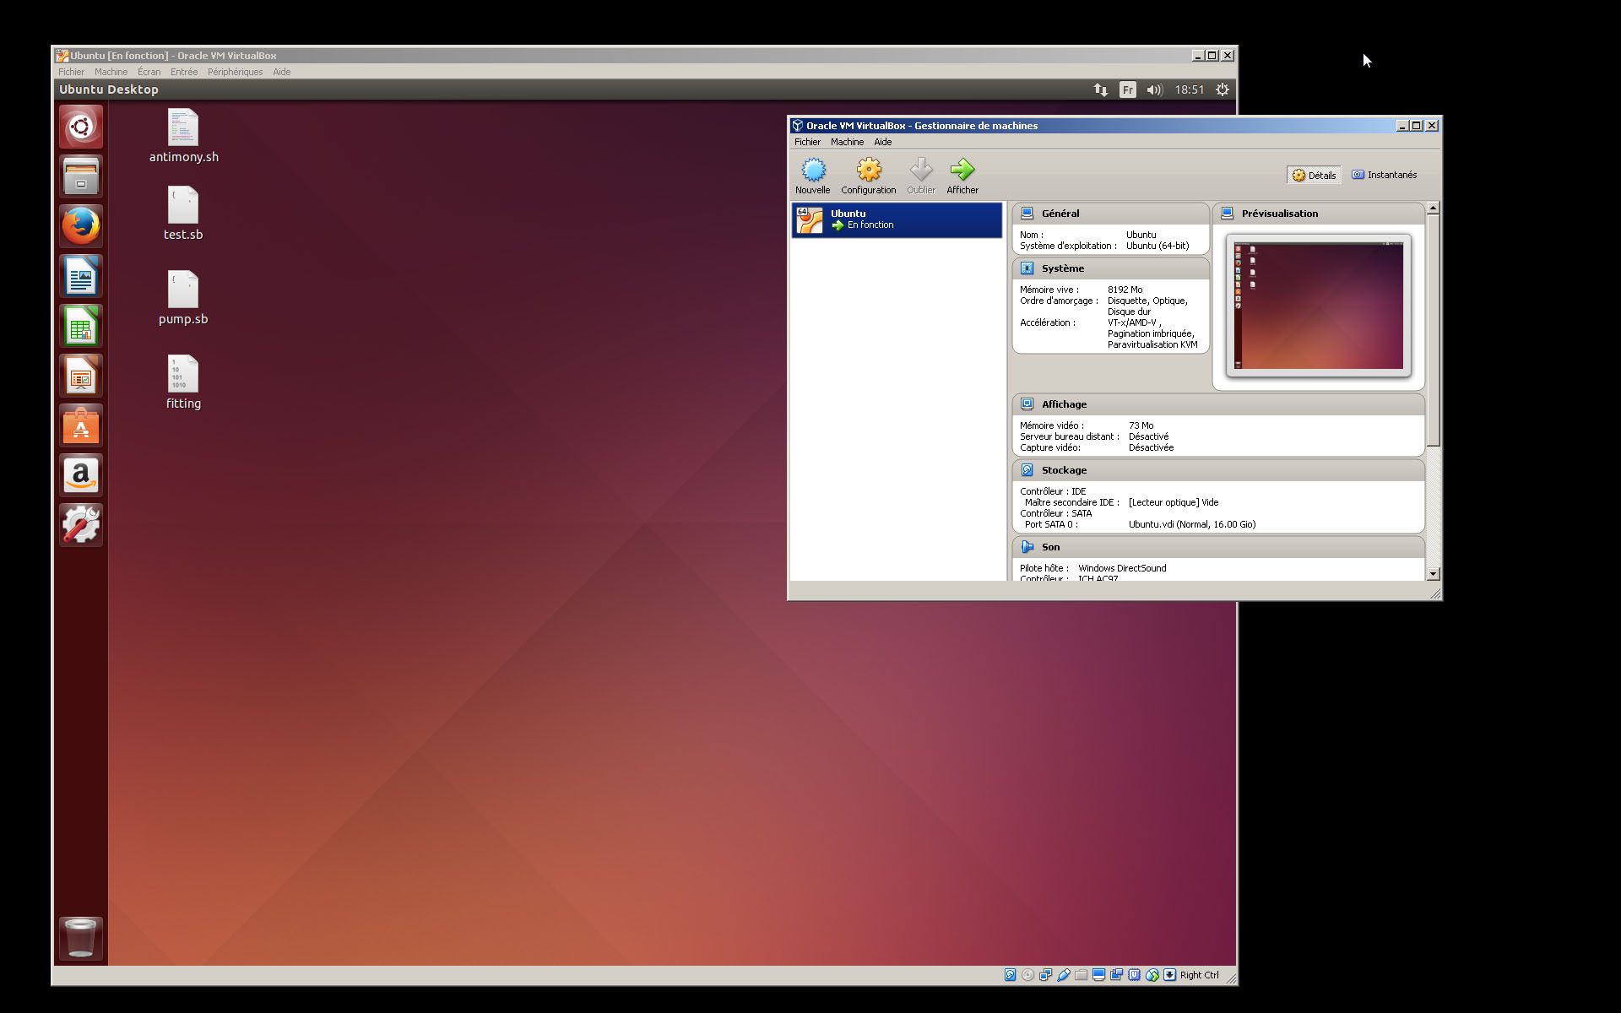Open the Amazon launcher icon
The height and width of the screenshot is (1013, 1621).
pos(81,475)
